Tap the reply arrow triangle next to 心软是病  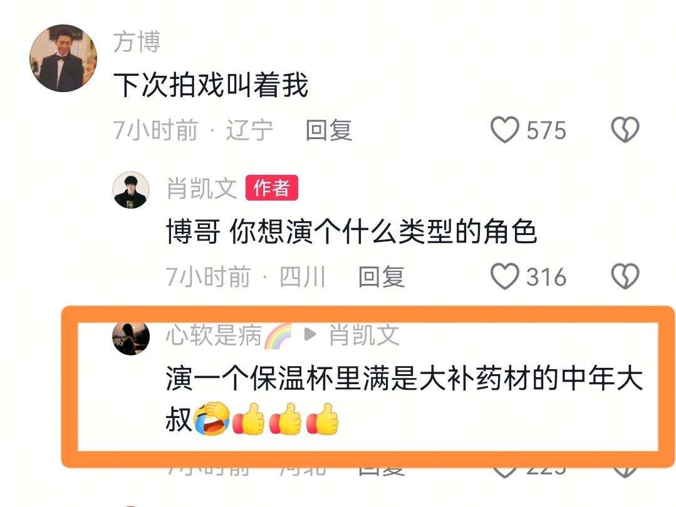coord(310,334)
